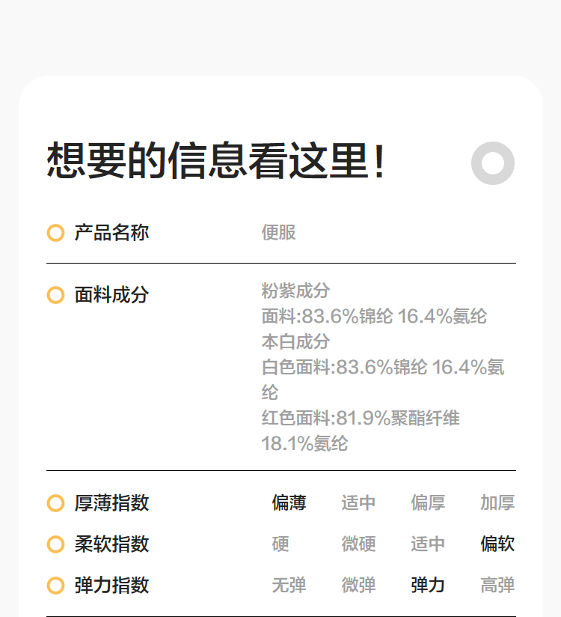Click the large gray ring icon
Image resolution: width=561 pixels, height=617 pixels.
493,162
